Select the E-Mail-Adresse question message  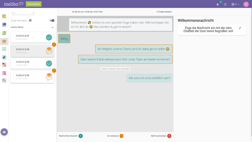point(125,59)
